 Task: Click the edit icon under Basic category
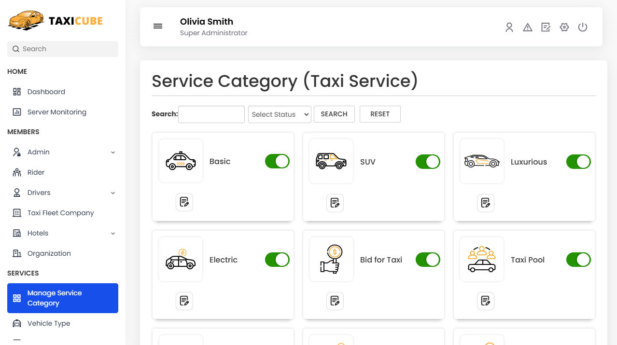click(184, 202)
